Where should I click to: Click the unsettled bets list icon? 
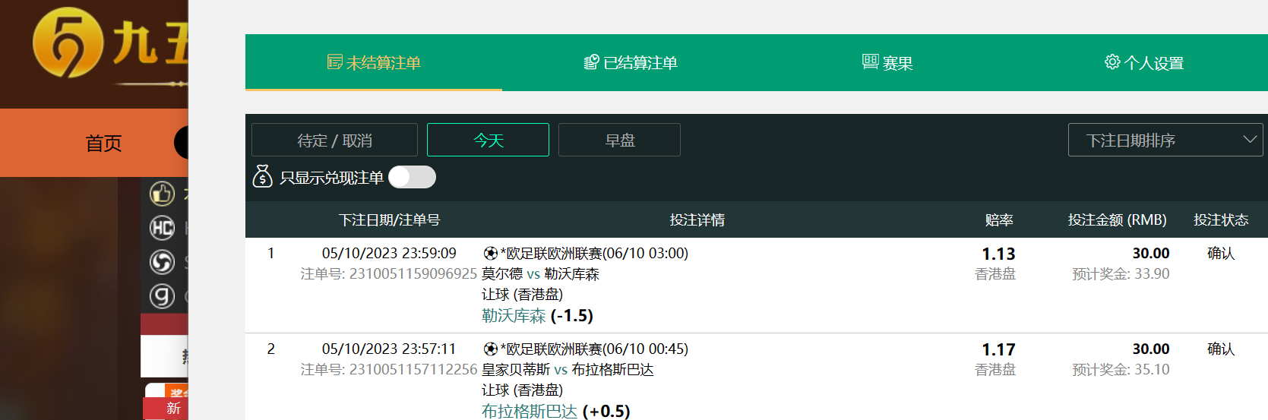(335, 62)
